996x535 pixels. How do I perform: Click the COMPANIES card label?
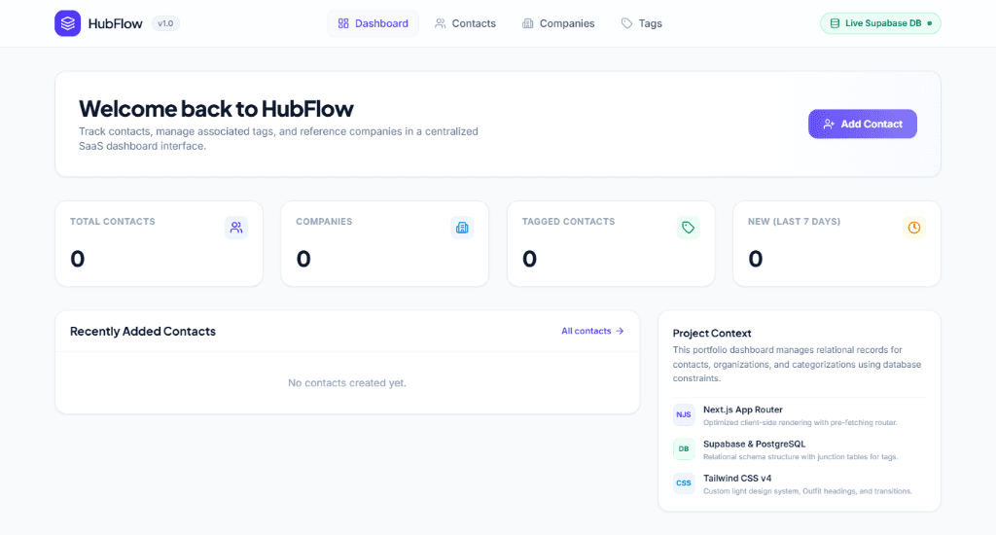click(x=324, y=222)
